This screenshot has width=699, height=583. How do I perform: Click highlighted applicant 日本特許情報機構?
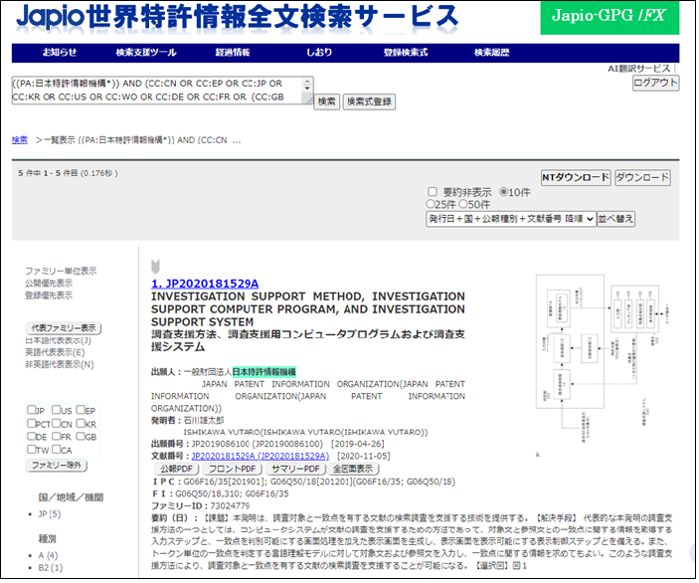tap(265, 373)
